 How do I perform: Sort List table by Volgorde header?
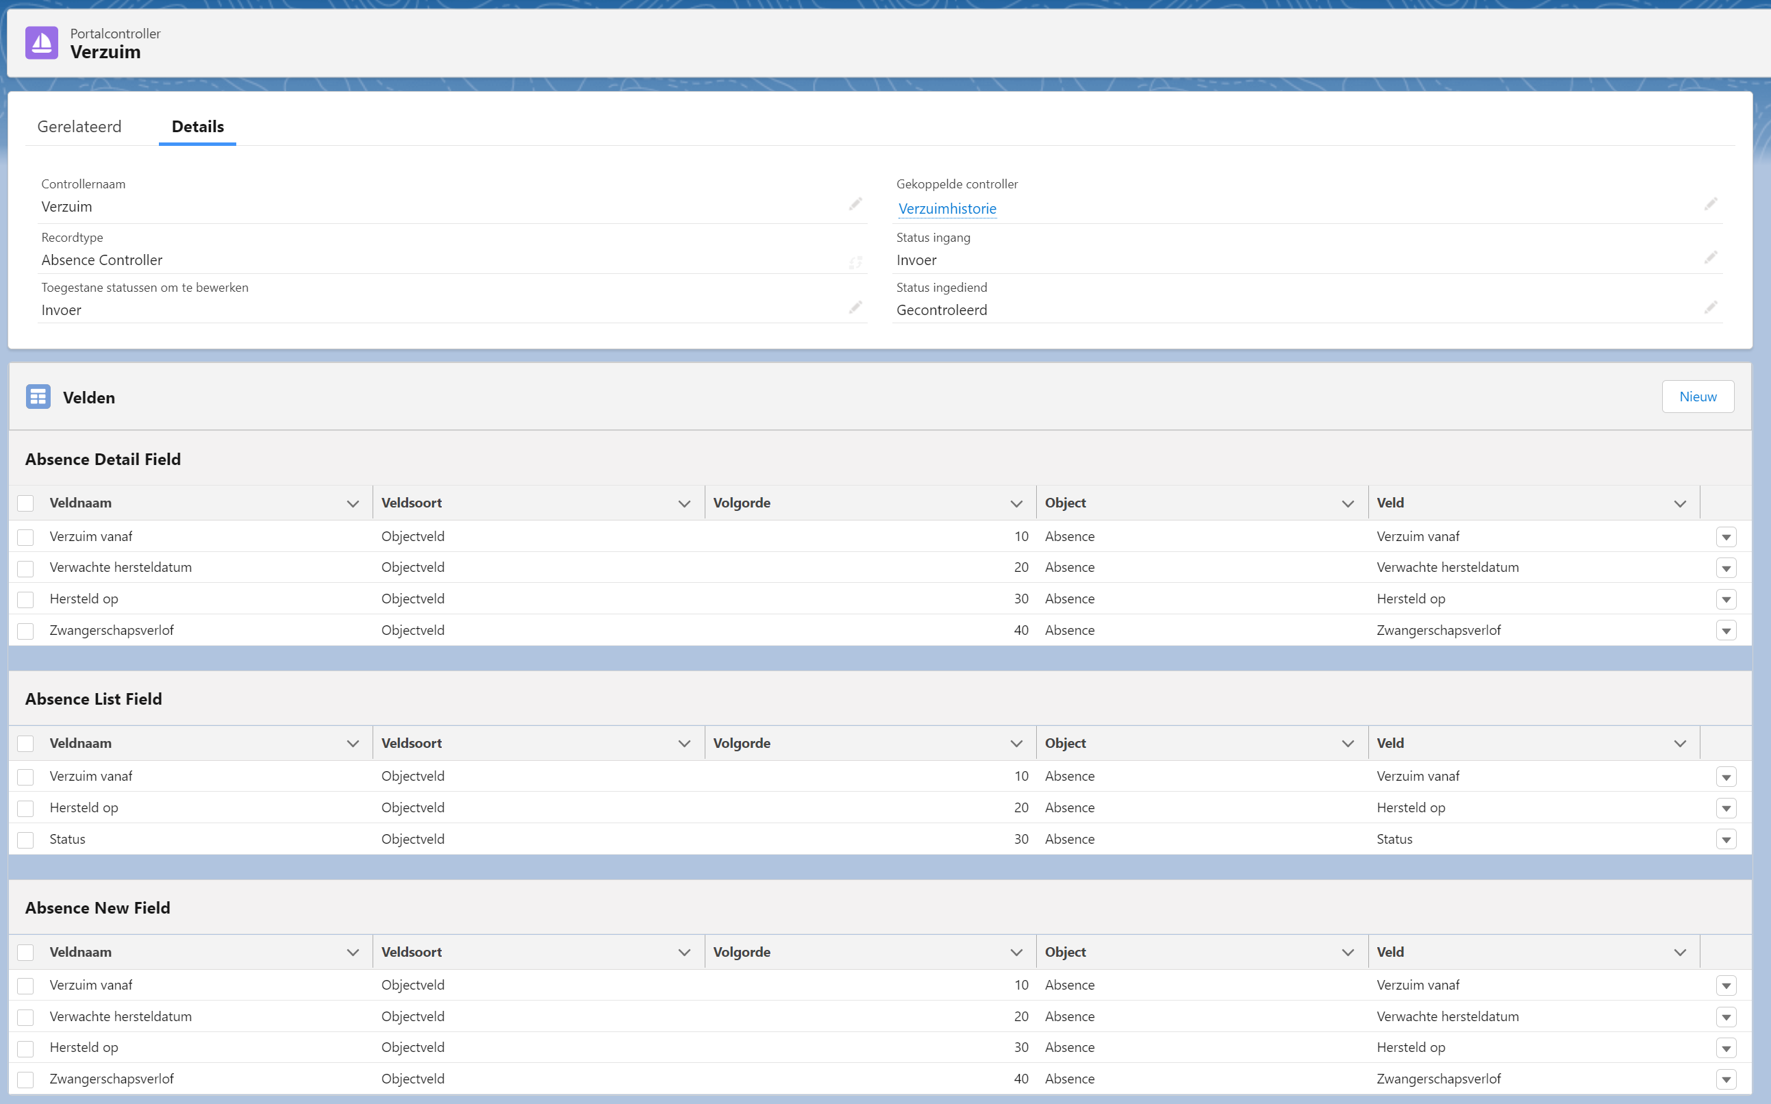tap(742, 742)
